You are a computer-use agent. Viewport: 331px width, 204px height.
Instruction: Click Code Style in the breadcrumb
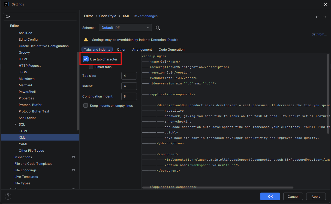[x=108, y=16]
